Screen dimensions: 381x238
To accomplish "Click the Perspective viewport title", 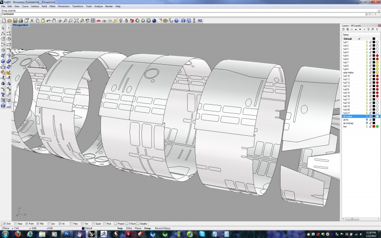I will click(20, 25).
